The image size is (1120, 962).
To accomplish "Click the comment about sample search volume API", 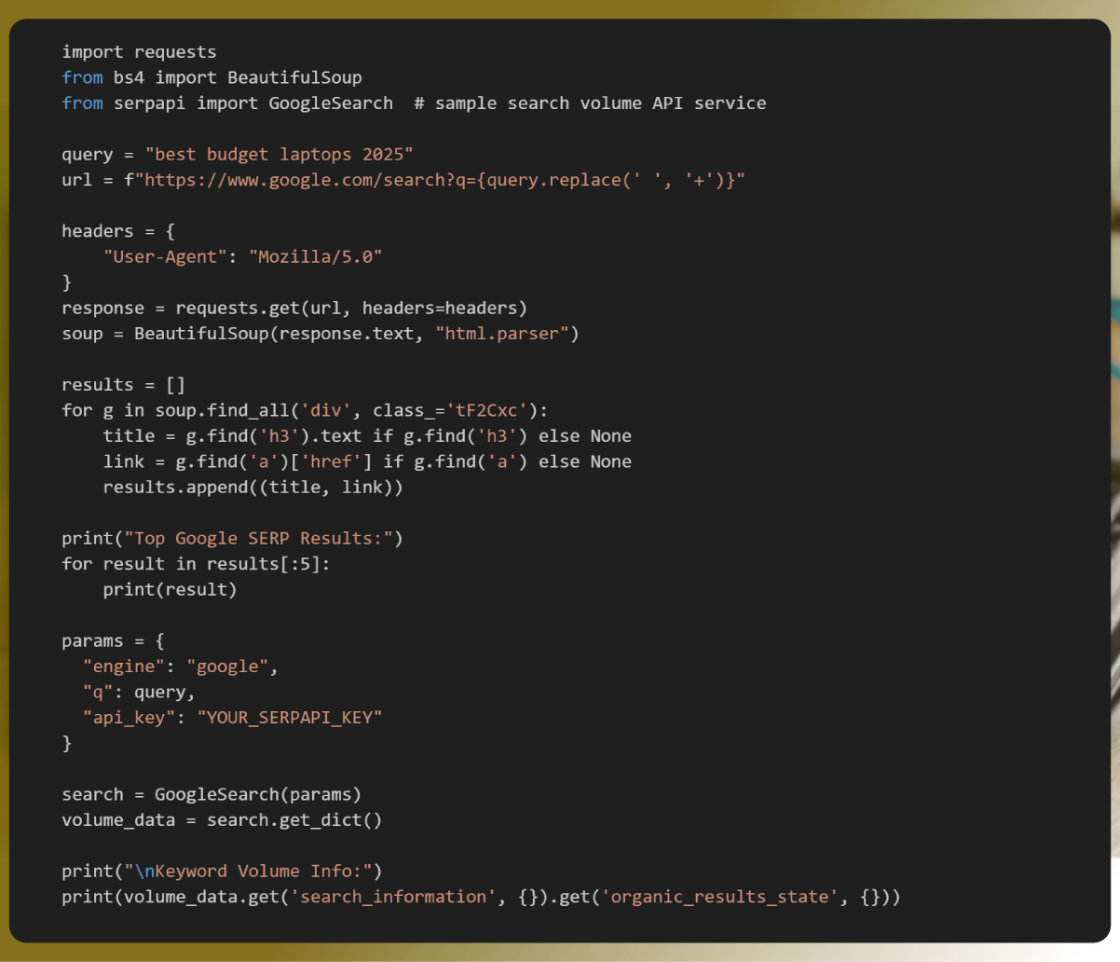I will click(590, 103).
